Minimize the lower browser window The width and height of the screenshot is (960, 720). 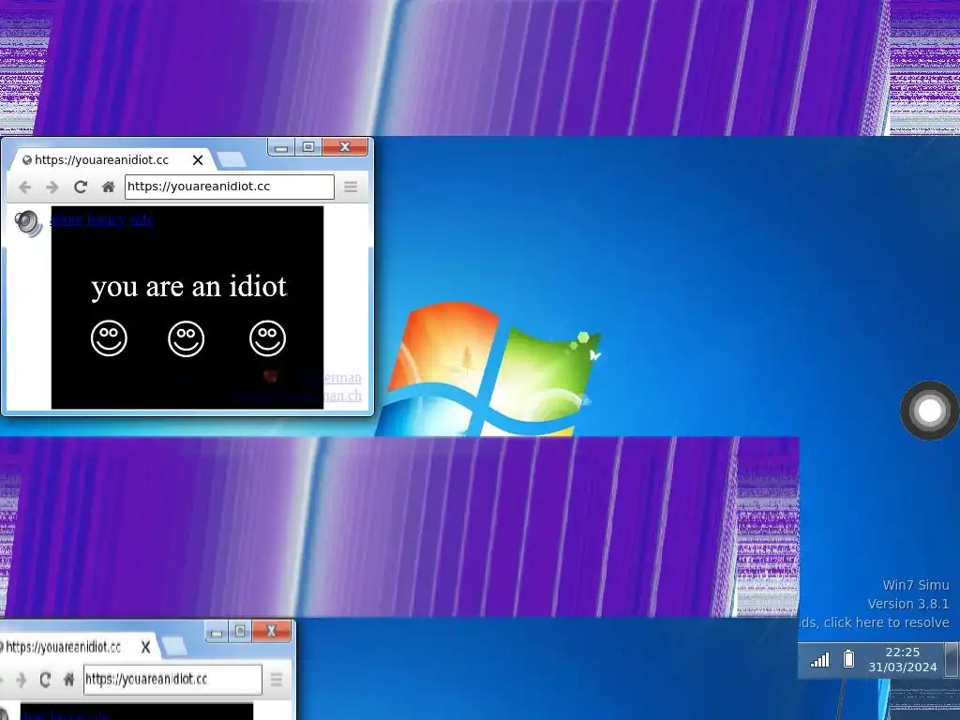[x=217, y=632]
